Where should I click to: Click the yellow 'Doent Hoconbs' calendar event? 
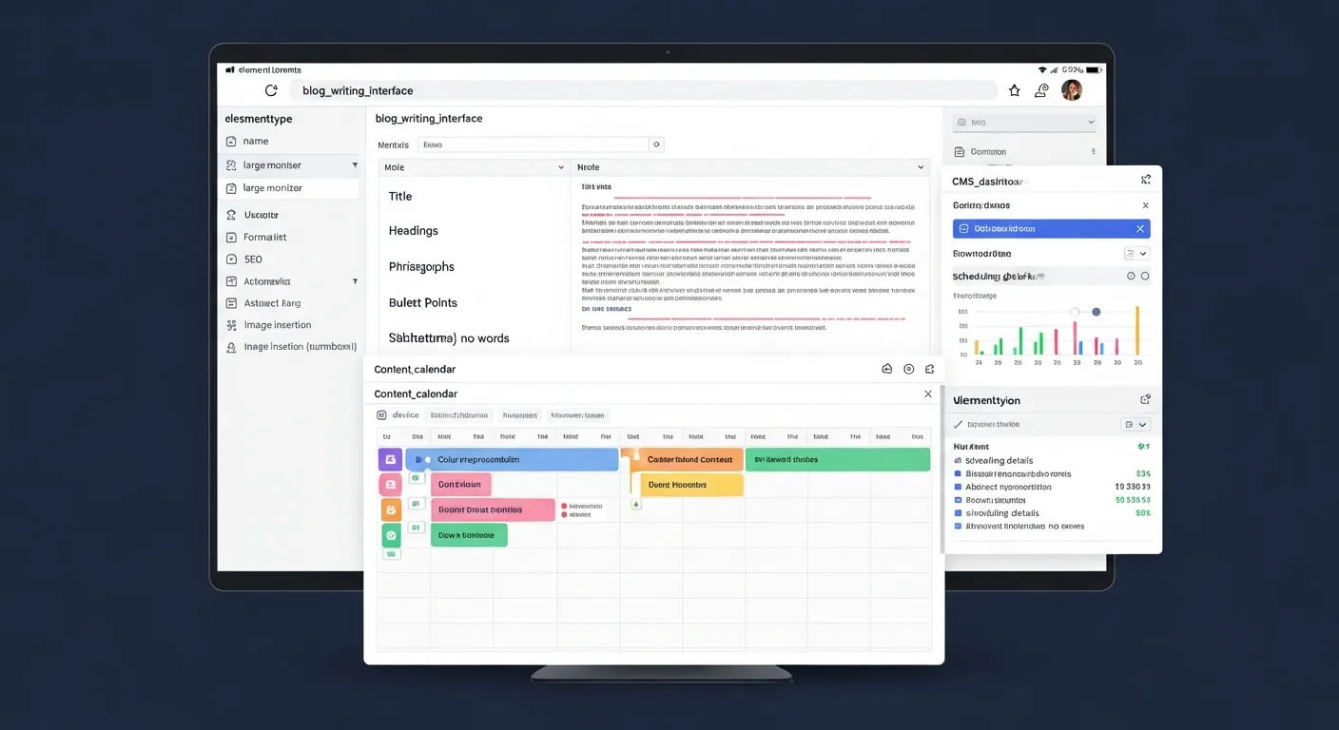click(687, 485)
